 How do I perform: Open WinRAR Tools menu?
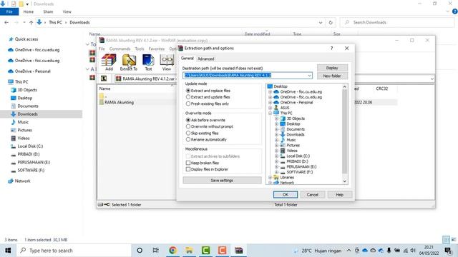[140, 49]
